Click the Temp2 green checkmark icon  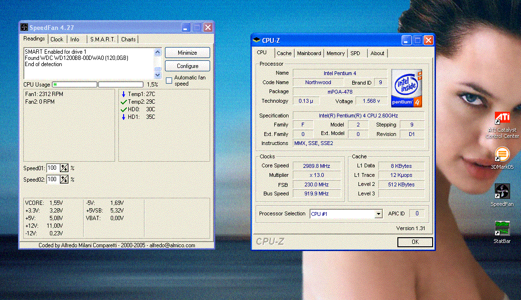pos(124,102)
